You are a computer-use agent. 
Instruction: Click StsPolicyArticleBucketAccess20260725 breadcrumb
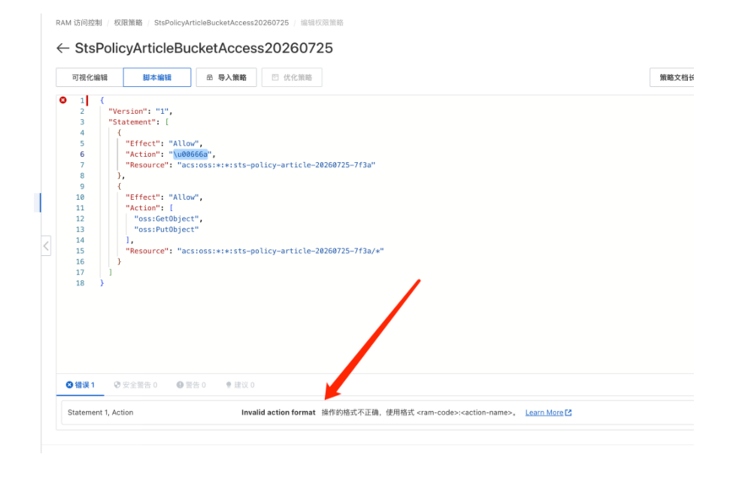tap(221, 23)
